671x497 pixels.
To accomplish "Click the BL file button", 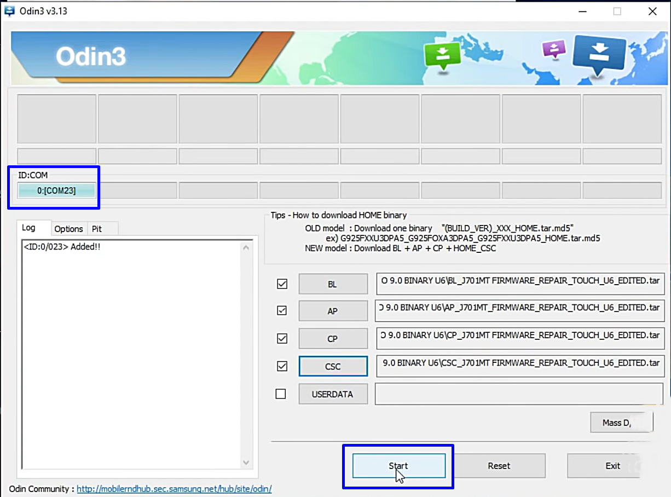I will click(x=333, y=284).
